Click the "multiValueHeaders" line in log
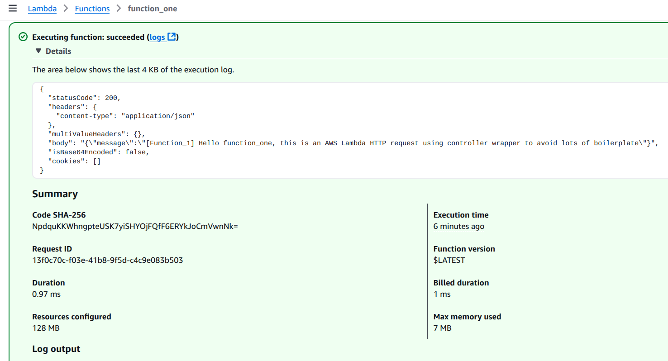 point(97,134)
